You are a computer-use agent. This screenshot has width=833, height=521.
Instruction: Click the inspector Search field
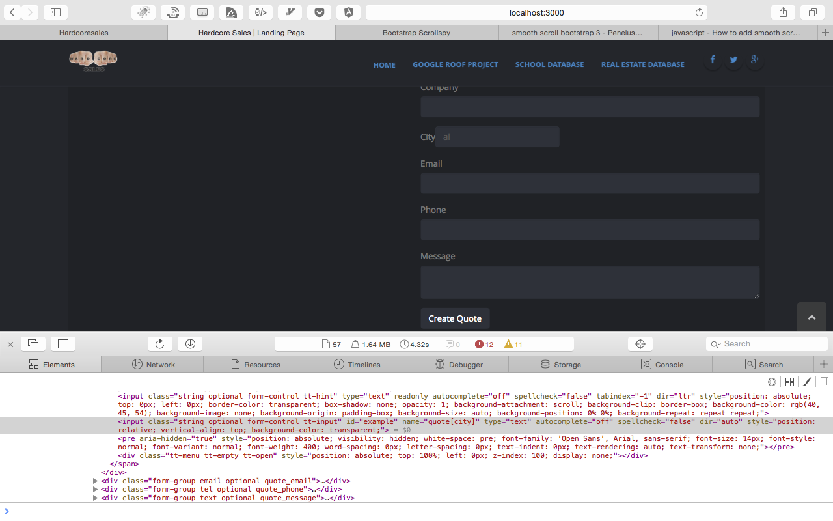coord(767,344)
